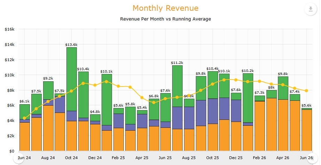
Task: Select the purple segment of the $11.2k bar
Action: click(x=177, y=118)
